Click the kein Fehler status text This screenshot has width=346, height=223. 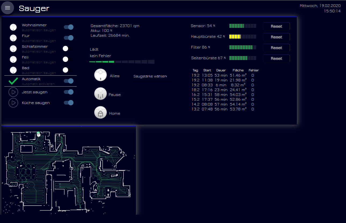(100, 56)
